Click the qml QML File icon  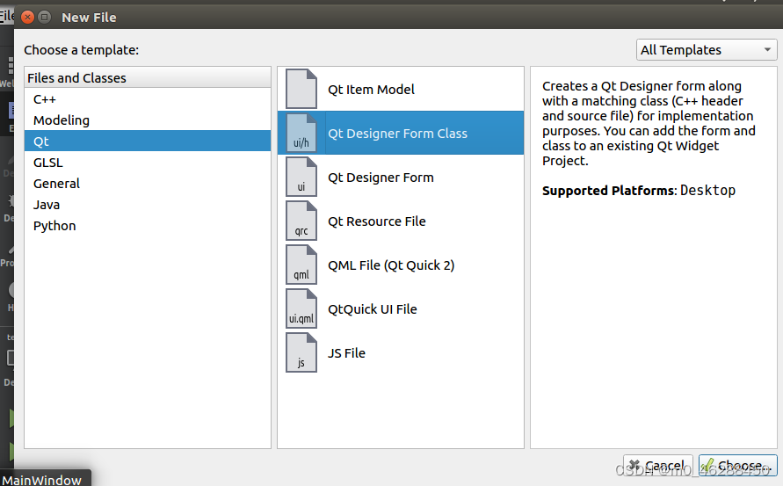[301, 265]
